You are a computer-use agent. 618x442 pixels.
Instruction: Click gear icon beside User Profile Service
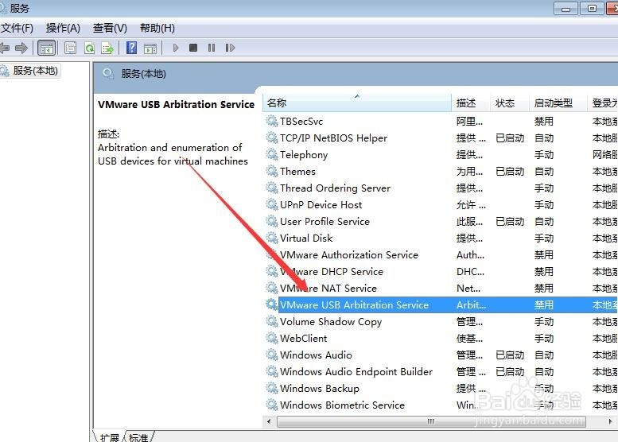pos(271,221)
